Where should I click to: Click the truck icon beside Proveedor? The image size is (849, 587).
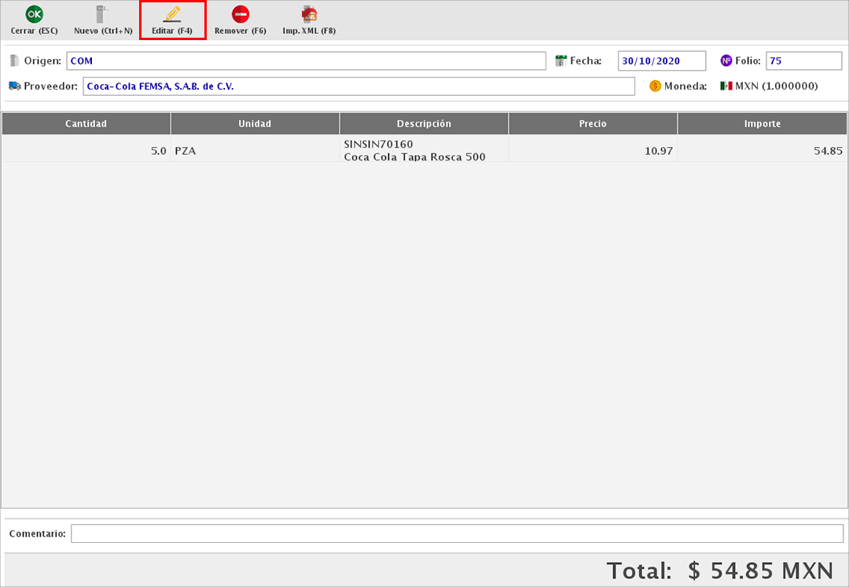pyautogui.click(x=15, y=86)
